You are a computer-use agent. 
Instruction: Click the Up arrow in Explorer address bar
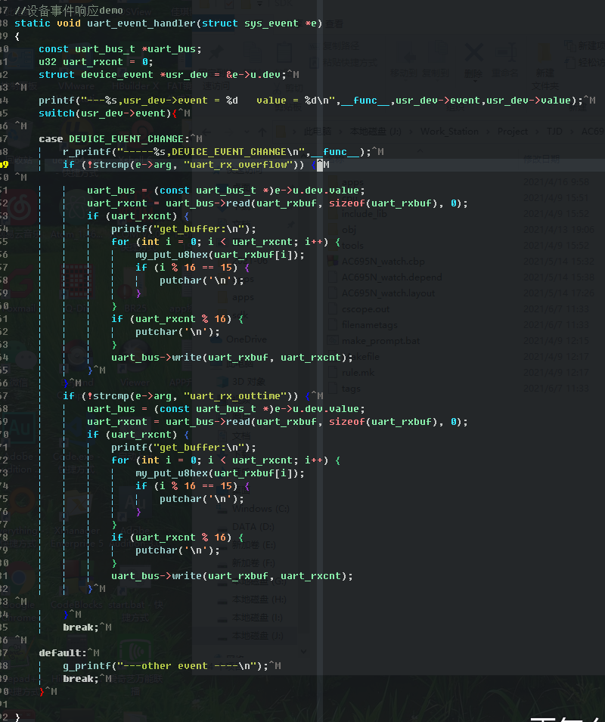point(262,132)
